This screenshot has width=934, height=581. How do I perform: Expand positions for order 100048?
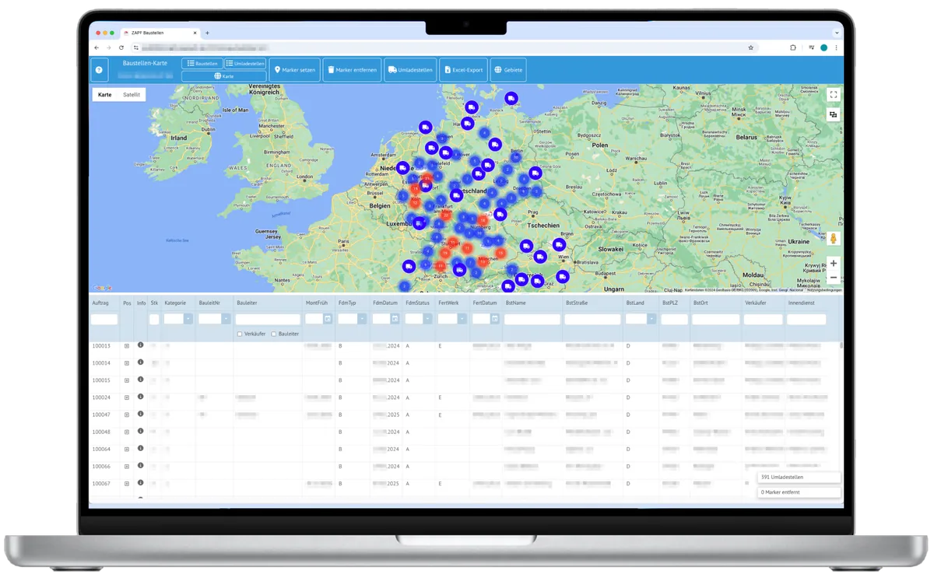click(x=127, y=432)
